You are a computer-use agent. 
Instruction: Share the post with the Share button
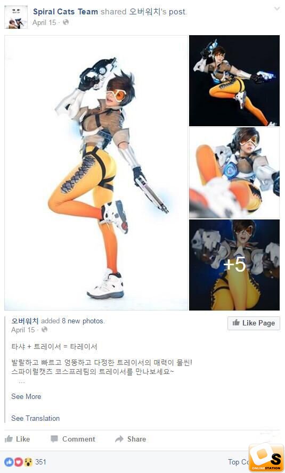pos(131,439)
